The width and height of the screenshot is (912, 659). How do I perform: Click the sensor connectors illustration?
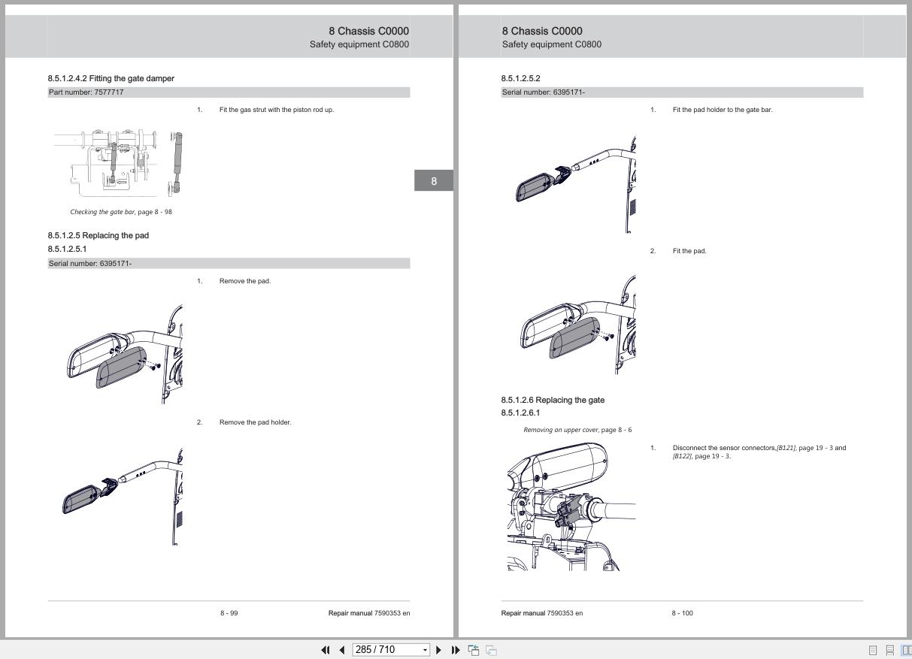[570, 506]
